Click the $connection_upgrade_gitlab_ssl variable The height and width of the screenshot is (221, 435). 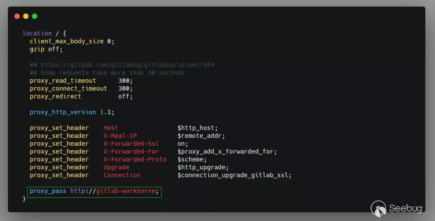[234, 175]
